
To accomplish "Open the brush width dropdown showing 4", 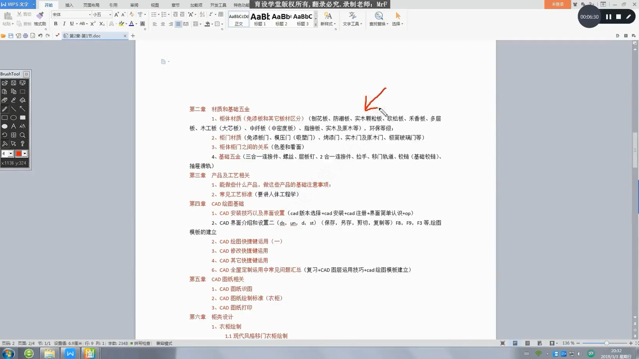I will click(x=11, y=154).
